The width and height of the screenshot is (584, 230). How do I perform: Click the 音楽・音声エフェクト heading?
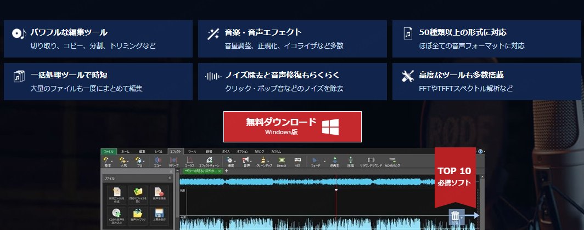[x=263, y=32]
